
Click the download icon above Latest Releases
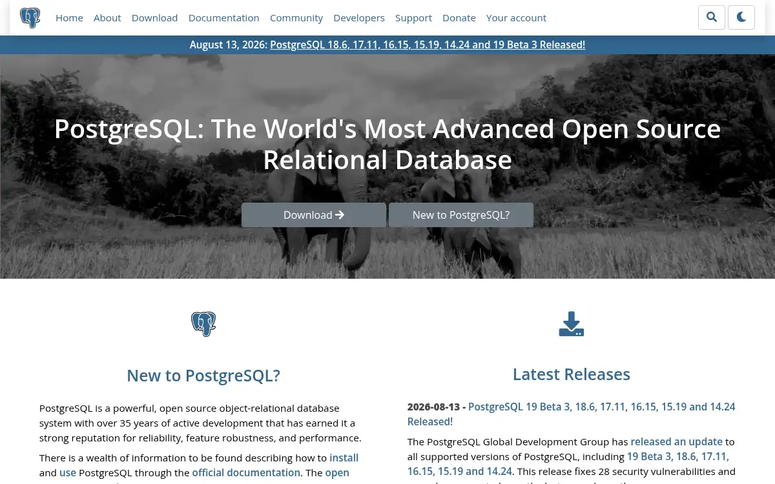tap(572, 324)
